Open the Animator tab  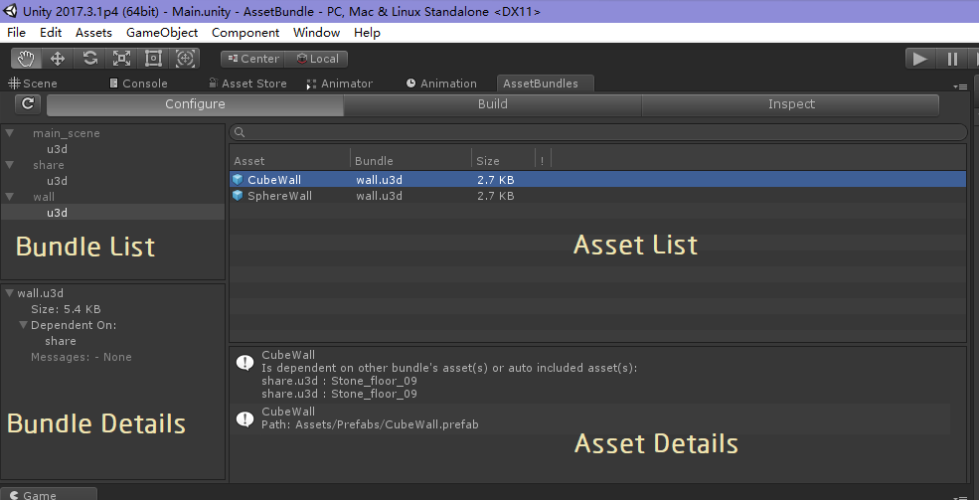click(340, 83)
